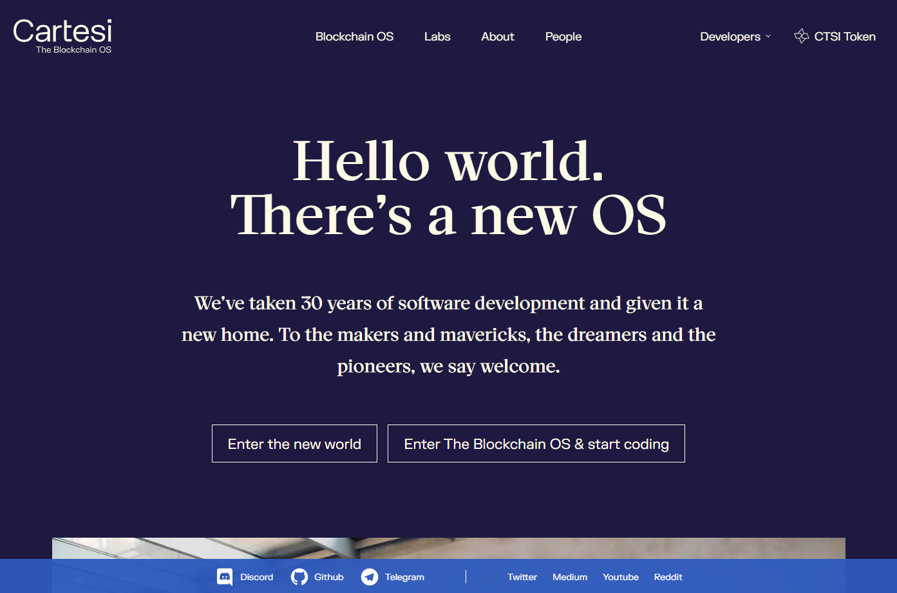Open the Discord text link
This screenshot has height=593, width=897.
pyautogui.click(x=257, y=577)
